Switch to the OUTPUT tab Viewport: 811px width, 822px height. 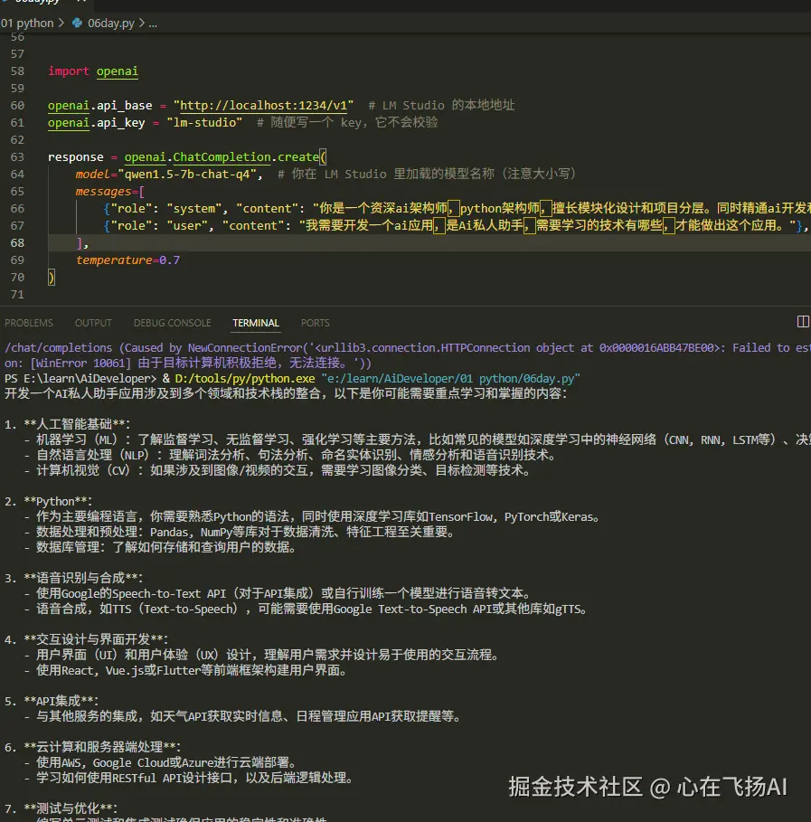93,323
